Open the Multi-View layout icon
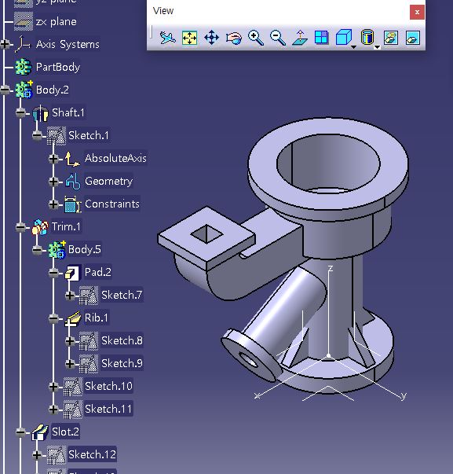Screen dimensions: 453x474 click(x=322, y=38)
